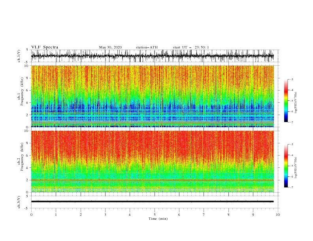
Task: Select the ch.2 color scale "log(PSD)(V²/Hz)" label
Action: click(x=296, y=167)
